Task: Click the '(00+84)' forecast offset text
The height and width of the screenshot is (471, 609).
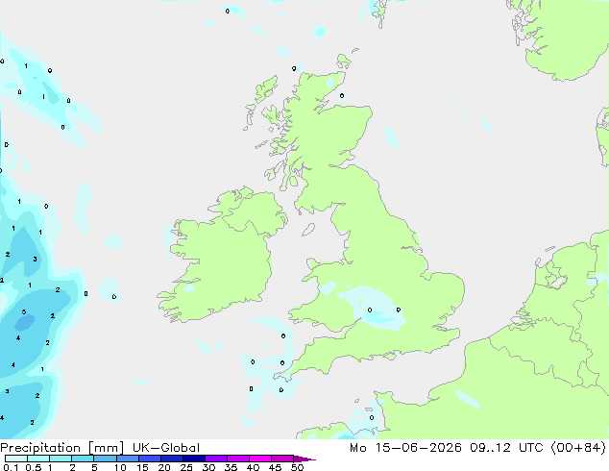Action: click(578, 448)
